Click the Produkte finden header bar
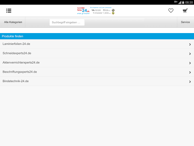 pyautogui.click(x=97, y=36)
